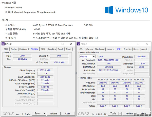
Task: Click the DRAM Manuf. value Samsung
Action: 109,67
